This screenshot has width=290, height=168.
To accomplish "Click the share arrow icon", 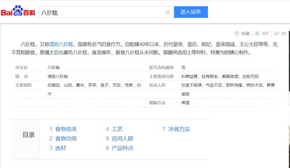I will (x=277, y=33).
